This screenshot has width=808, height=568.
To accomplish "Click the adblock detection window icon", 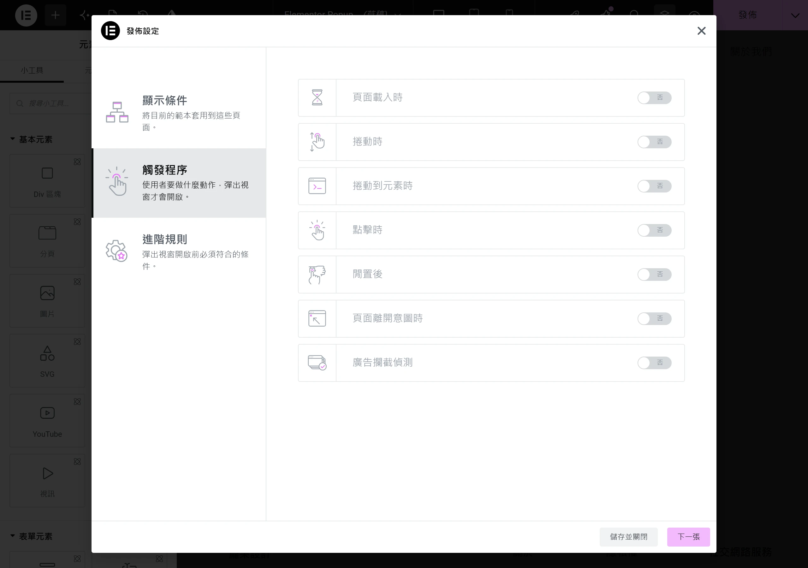I will (317, 363).
